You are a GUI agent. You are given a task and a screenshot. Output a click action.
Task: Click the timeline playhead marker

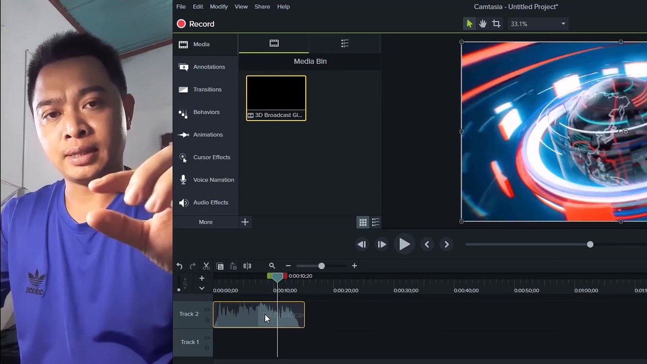click(277, 277)
